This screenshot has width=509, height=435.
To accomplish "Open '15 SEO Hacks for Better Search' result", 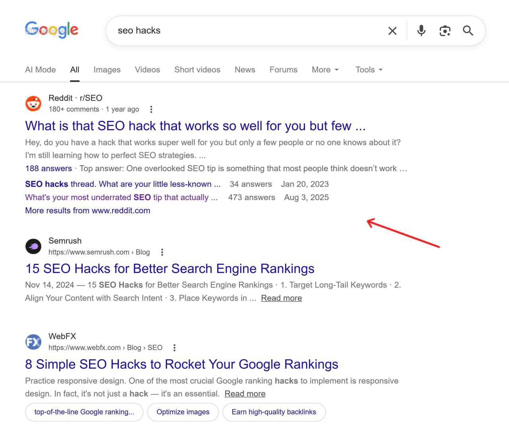I will click(170, 269).
